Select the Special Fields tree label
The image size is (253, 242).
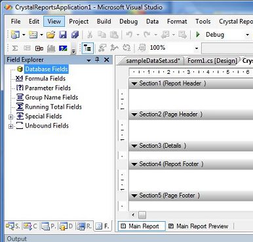pos(43,116)
